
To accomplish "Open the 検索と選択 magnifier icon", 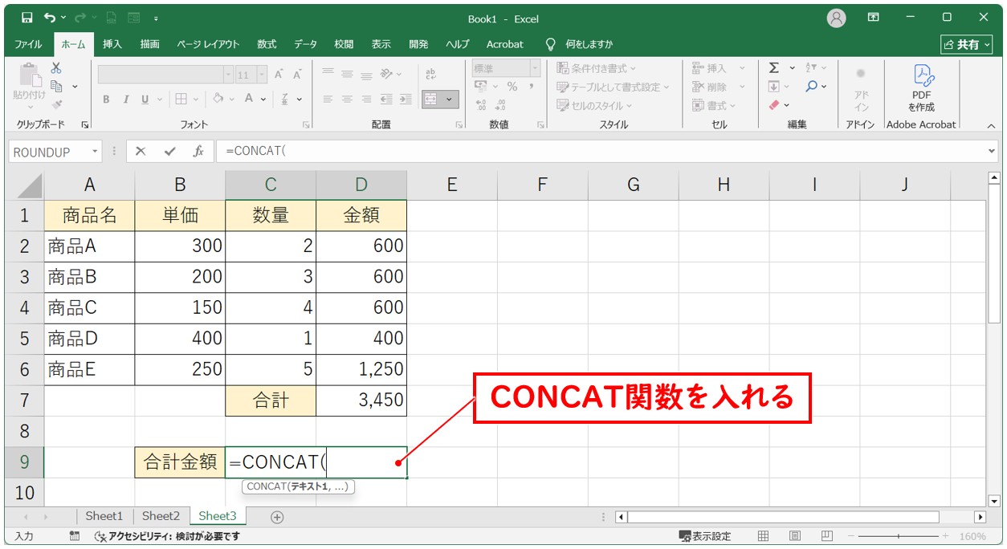I will pos(813,85).
